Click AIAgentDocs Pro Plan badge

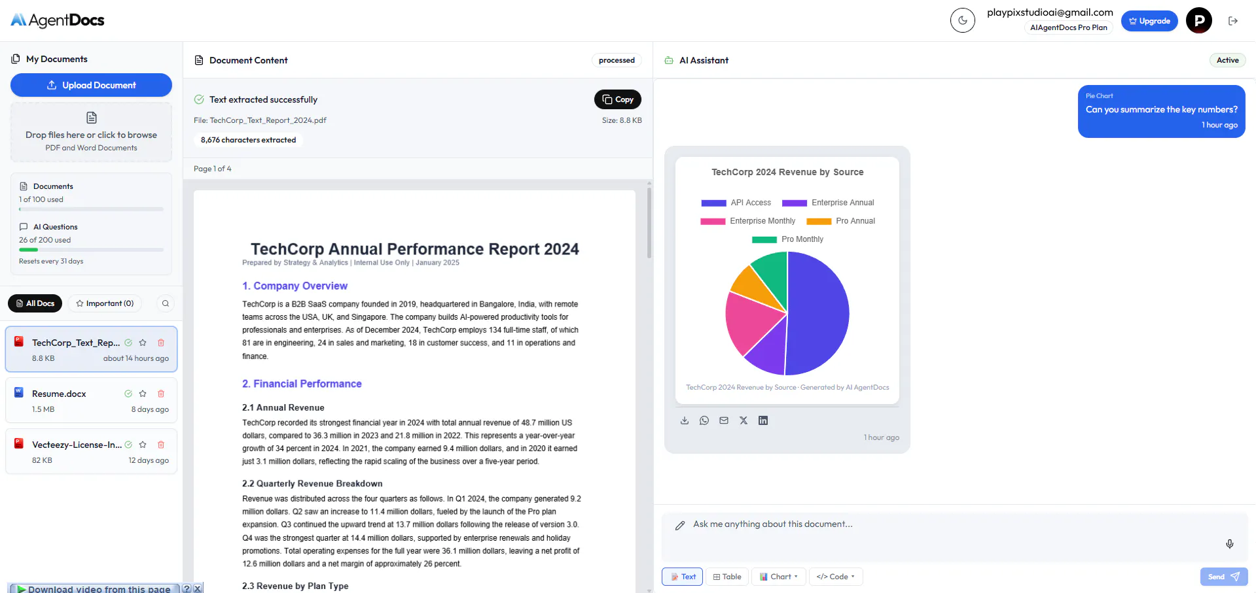1068,27
